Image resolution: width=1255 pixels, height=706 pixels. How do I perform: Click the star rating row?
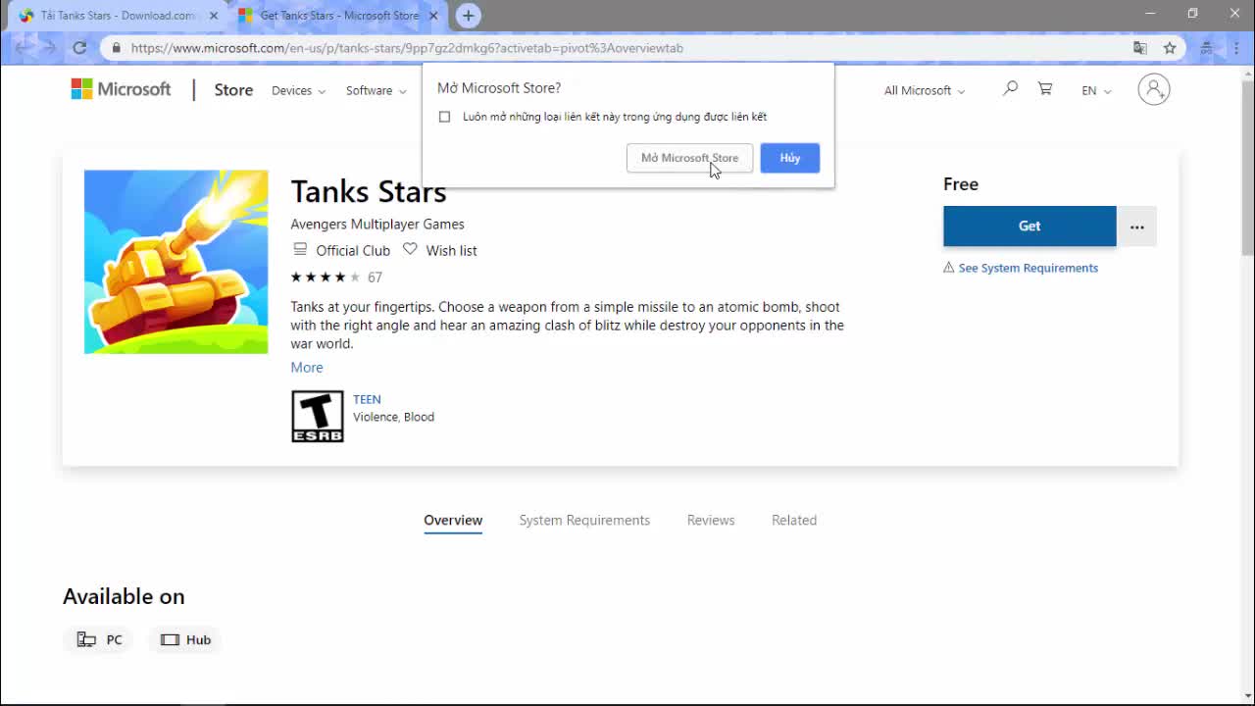click(x=326, y=277)
